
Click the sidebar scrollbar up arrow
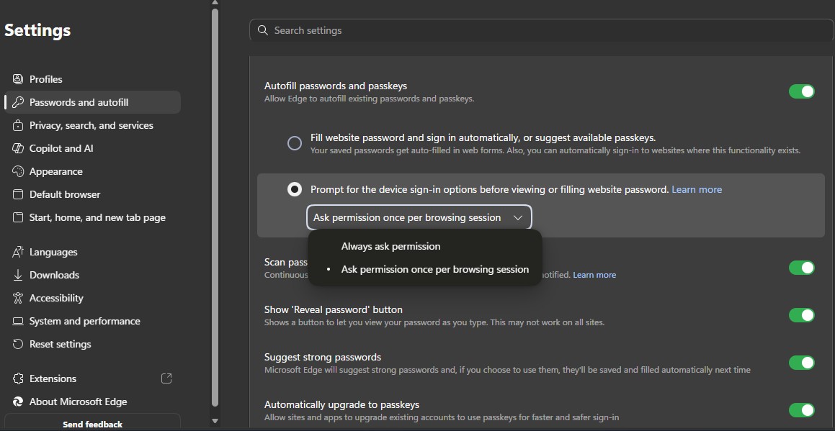click(x=215, y=3)
